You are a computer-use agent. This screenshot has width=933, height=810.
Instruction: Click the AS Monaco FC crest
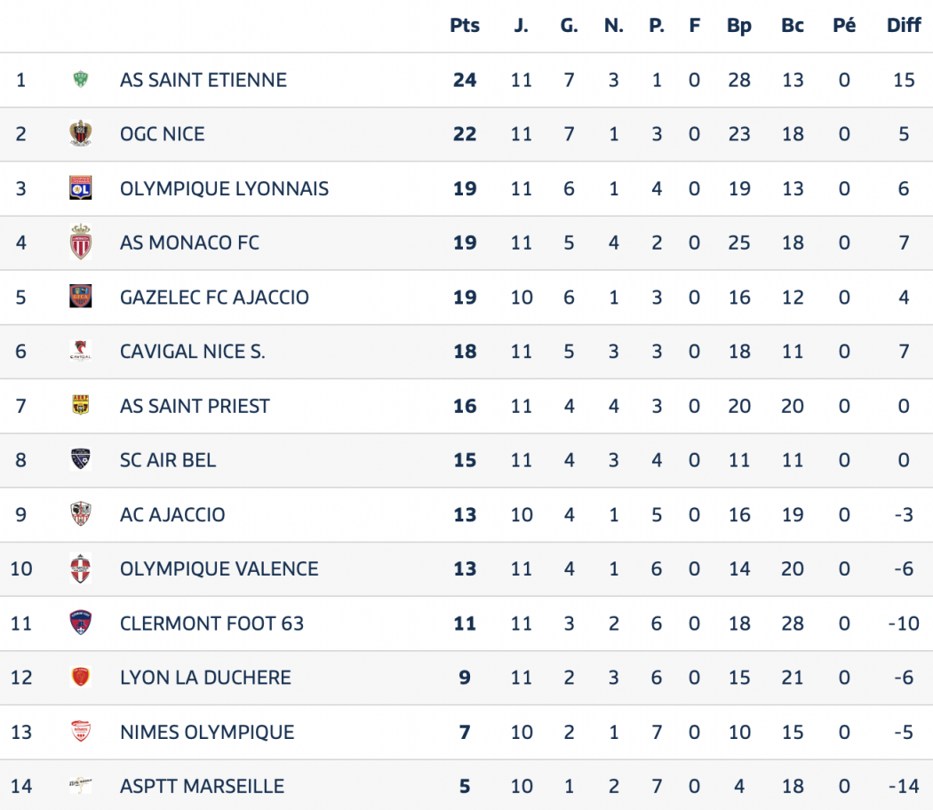[81, 242]
